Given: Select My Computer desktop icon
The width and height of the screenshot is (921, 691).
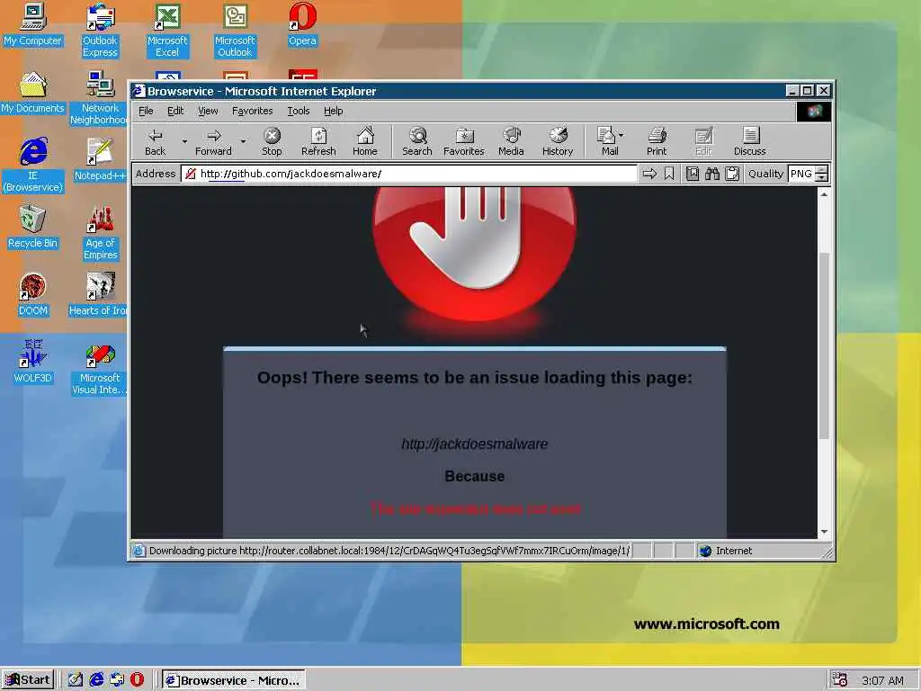Looking at the screenshot, I should (x=33, y=24).
